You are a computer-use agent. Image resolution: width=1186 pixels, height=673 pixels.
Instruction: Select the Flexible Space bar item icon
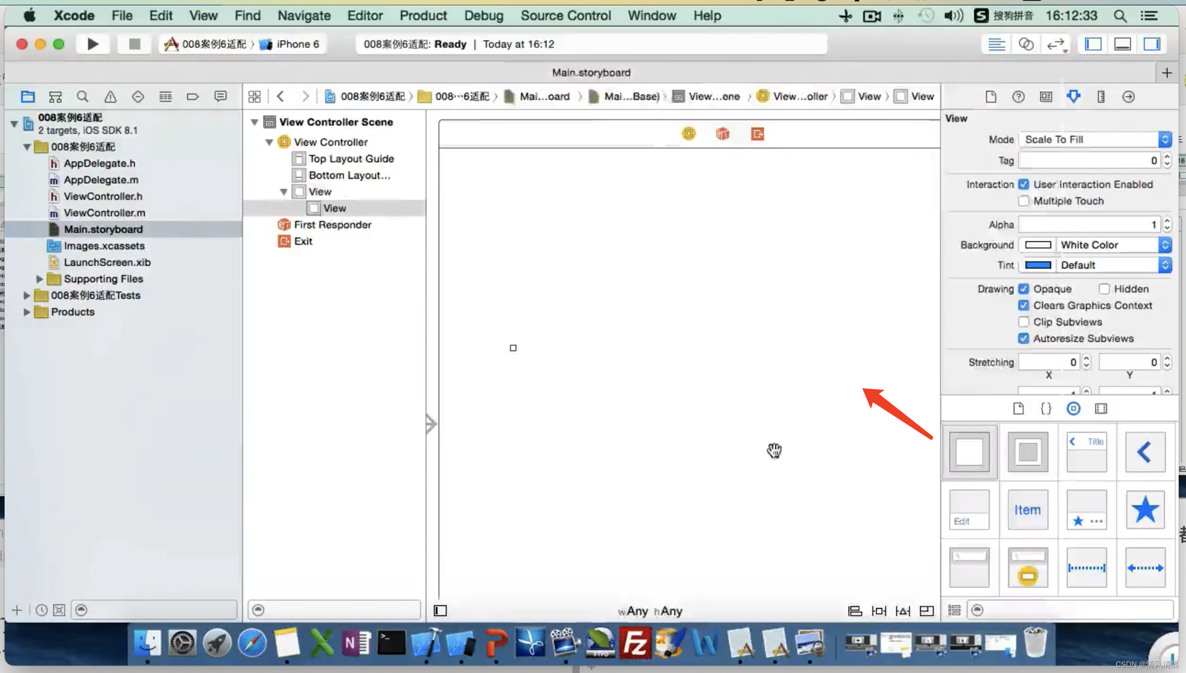point(1145,567)
